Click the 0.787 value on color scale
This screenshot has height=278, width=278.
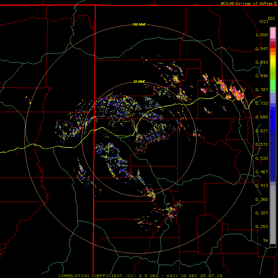point(262,90)
